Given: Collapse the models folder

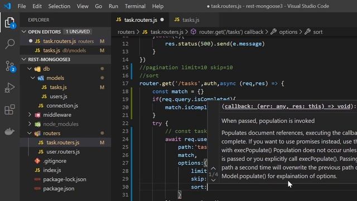Looking at the screenshot, I should (x=33, y=78).
